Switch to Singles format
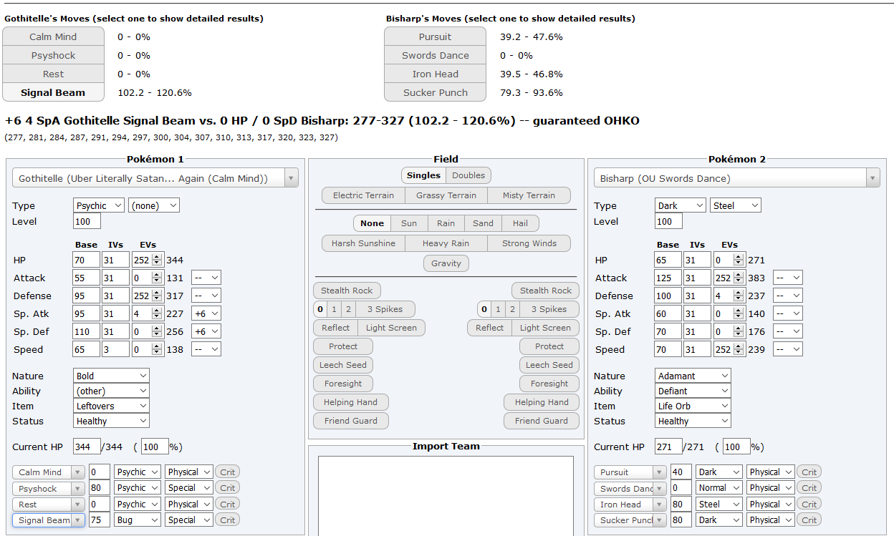 coord(423,175)
